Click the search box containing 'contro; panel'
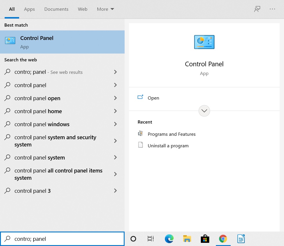The image size is (284, 246). click(x=62, y=239)
